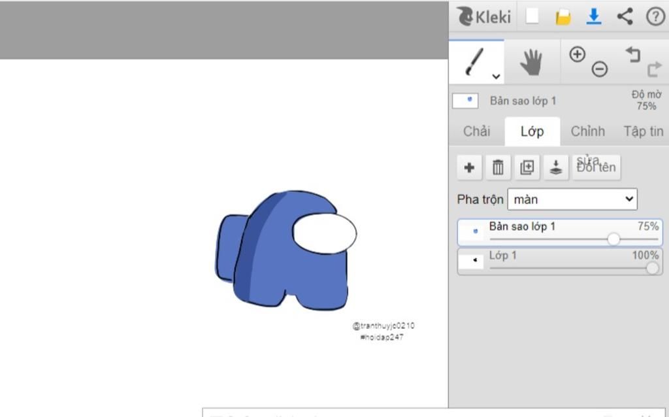669x417 pixels.
Task: Open an image file with folder icon
Action: coord(563,17)
